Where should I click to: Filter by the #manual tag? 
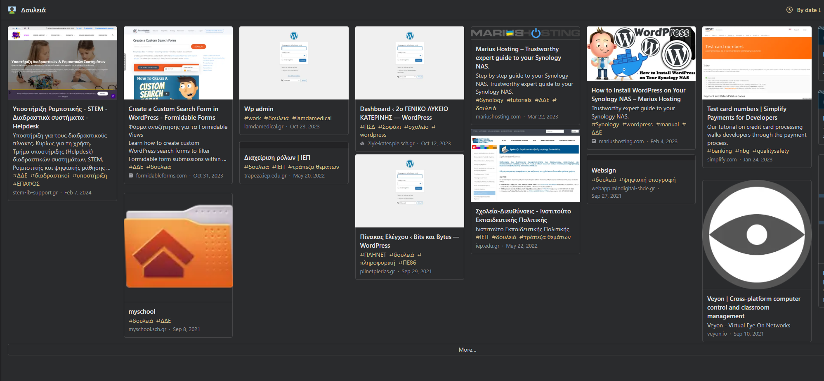[668, 124]
